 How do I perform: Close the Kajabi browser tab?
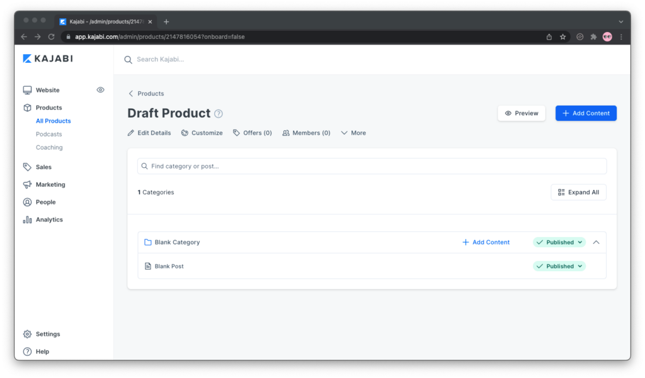click(x=150, y=22)
